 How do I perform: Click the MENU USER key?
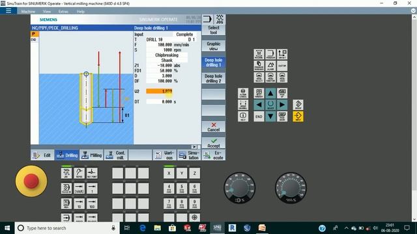(282, 77)
